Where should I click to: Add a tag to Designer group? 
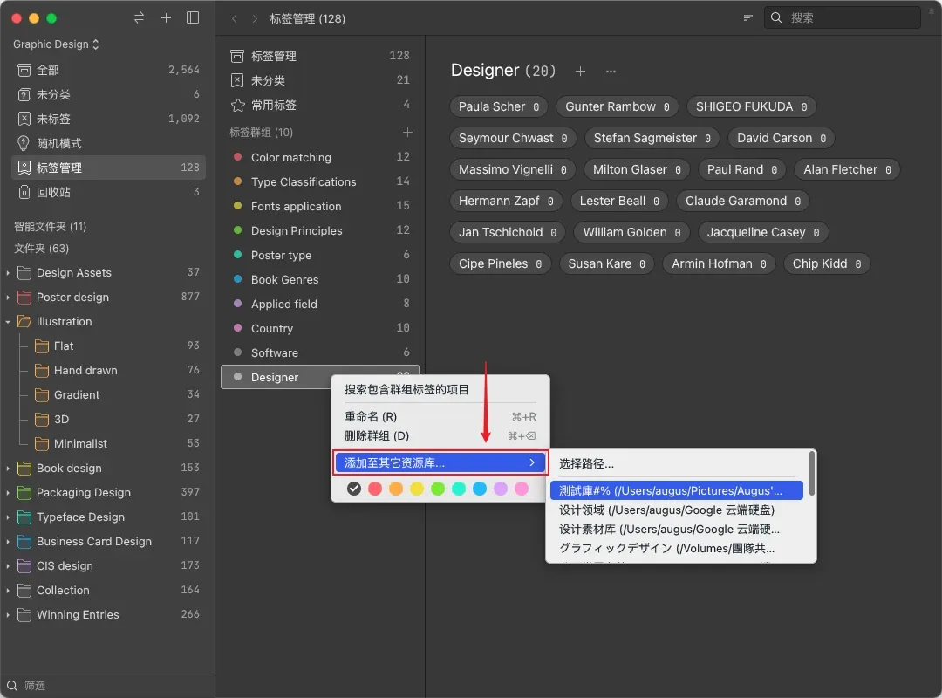[x=580, y=71]
